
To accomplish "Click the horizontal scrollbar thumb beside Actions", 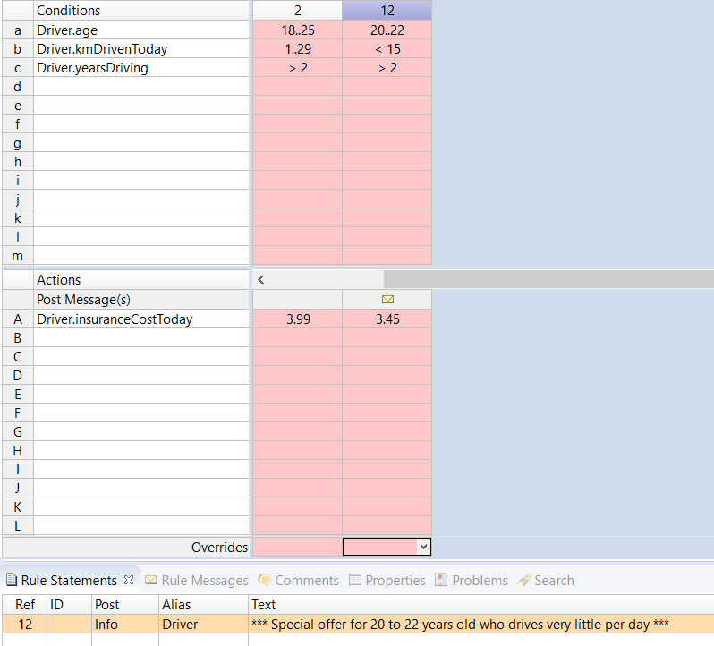I will 548,280.
